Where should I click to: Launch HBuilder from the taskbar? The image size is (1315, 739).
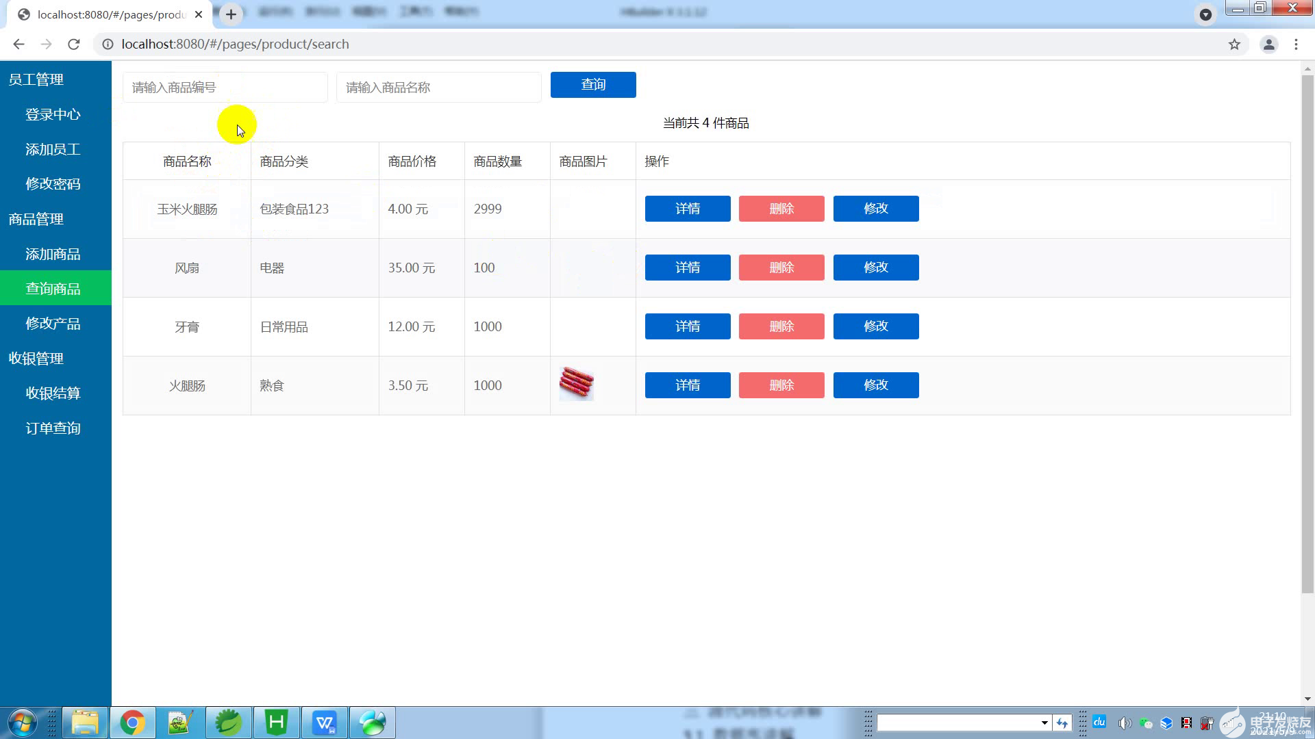pos(276,723)
